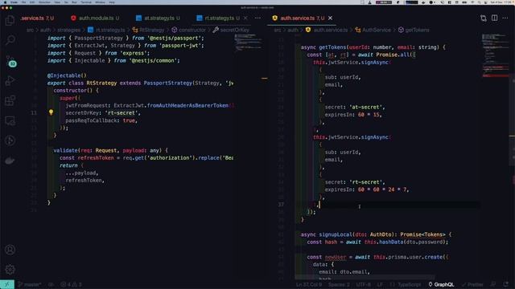The image size is (515, 289).
Task: Open the Accounts icon in activity bar
Action: pos(10,250)
